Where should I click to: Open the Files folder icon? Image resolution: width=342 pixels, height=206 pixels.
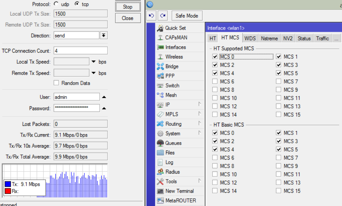coord(160,153)
